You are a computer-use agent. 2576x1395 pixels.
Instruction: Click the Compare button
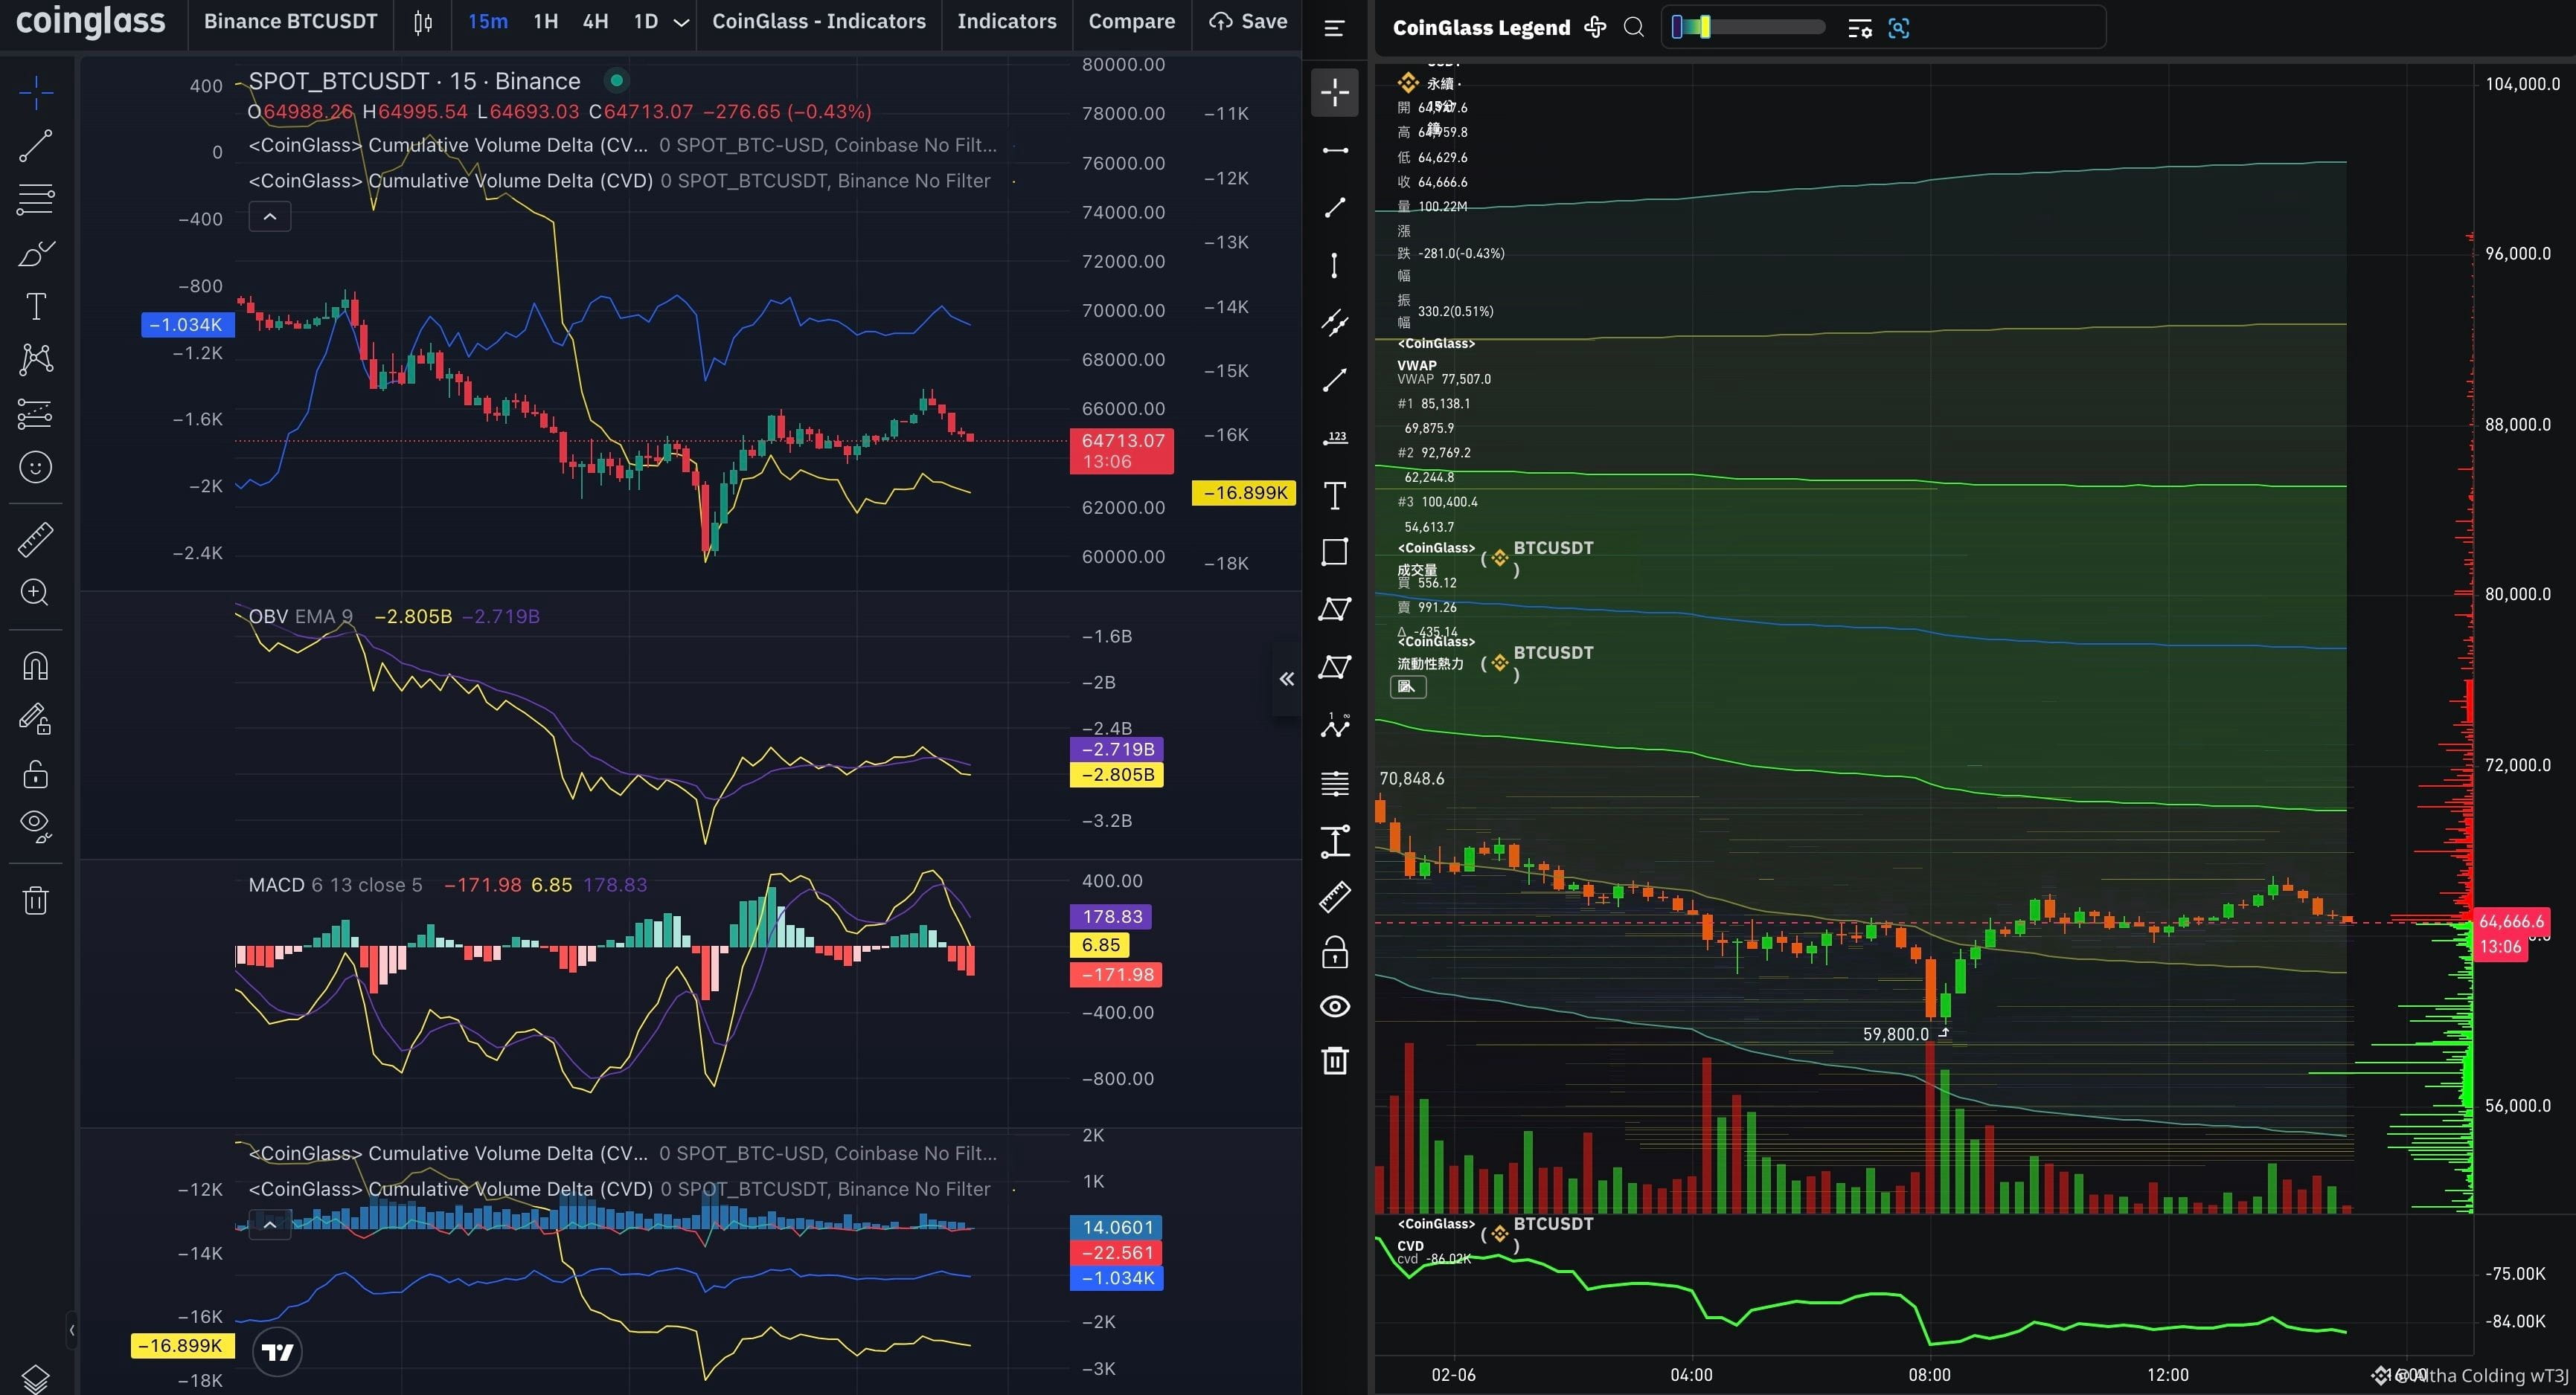(x=1131, y=22)
